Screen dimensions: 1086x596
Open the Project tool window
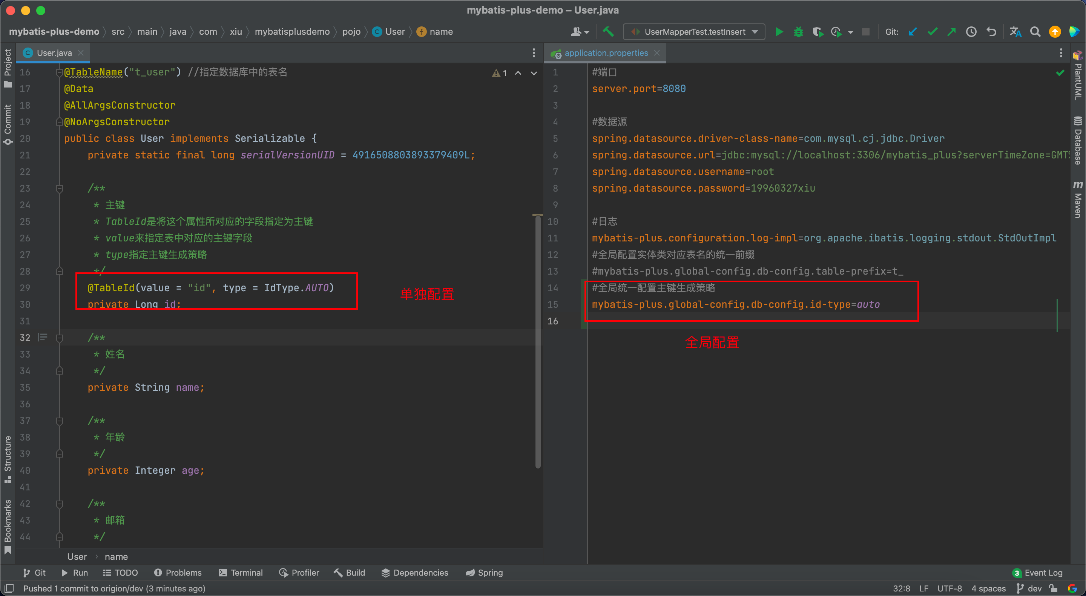(x=8, y=68)
